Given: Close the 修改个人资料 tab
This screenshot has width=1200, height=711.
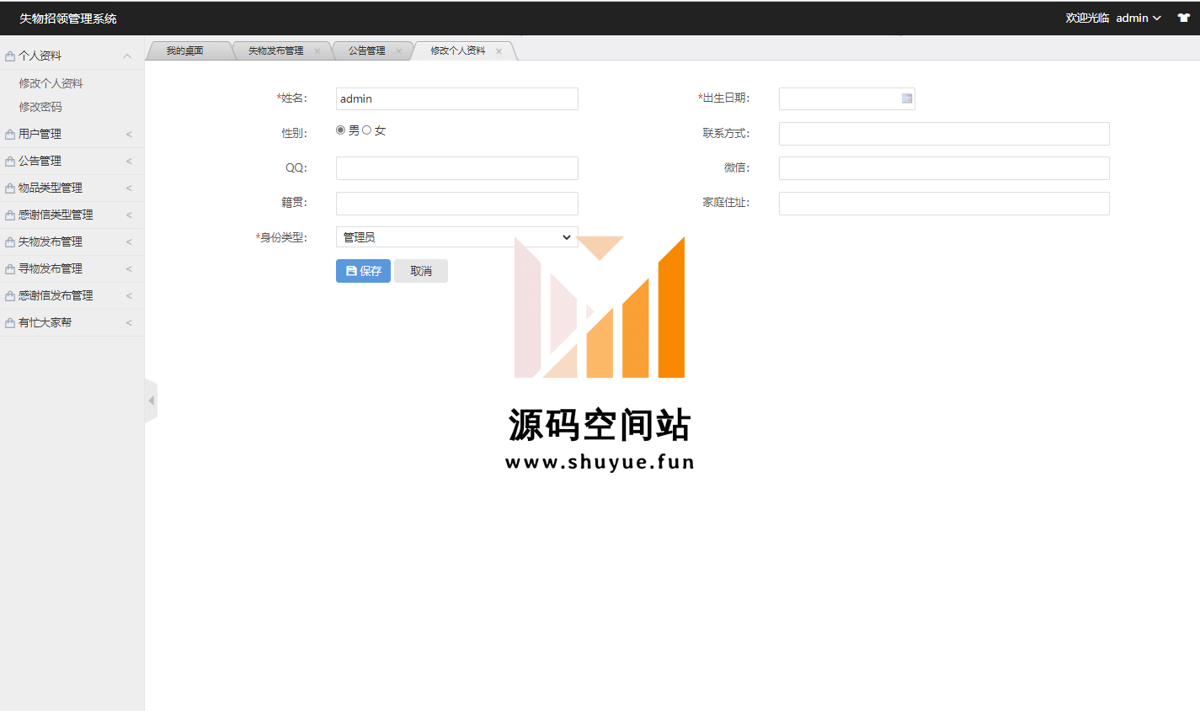Looking at the screenshot, I should 499,51.
